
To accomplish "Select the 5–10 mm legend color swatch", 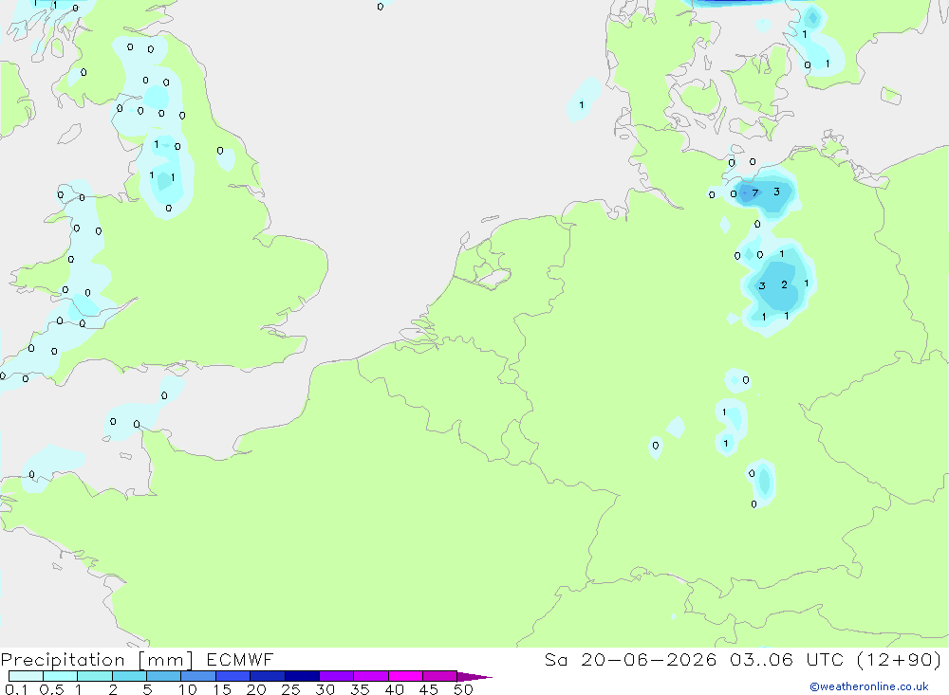I will pos(164,676).
